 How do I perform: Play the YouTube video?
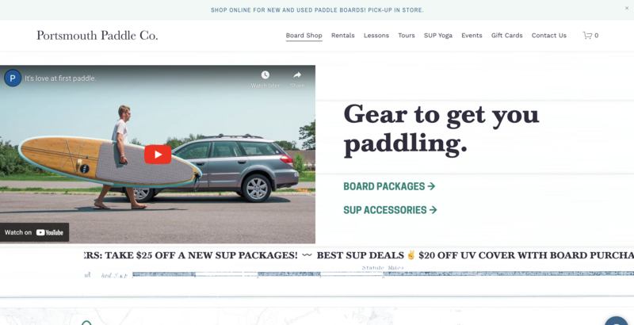[158, 155]
